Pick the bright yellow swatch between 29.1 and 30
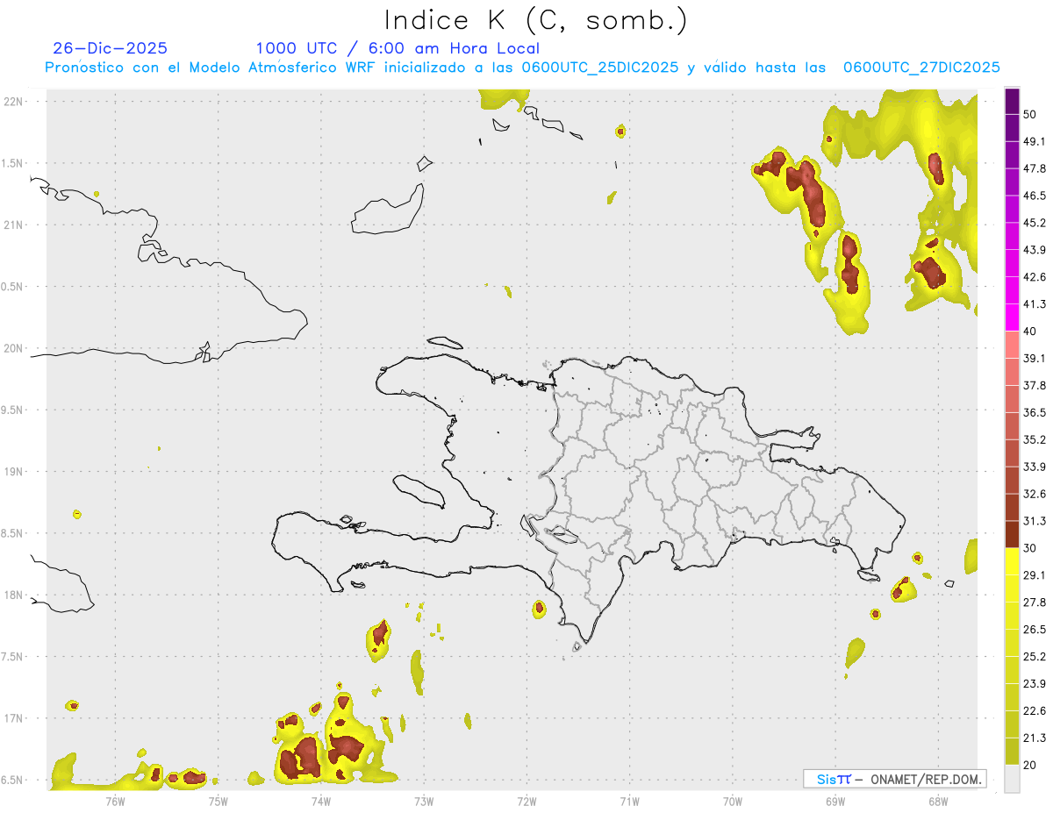This screenshot has width=1053, height=813. pyautogui.click(x=1012, y=561)
